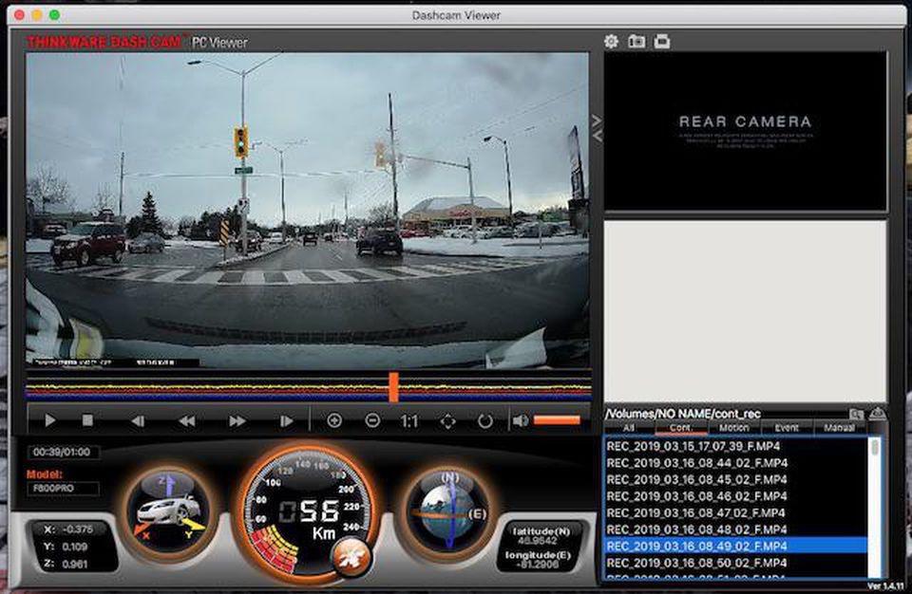Switch to the Motion tab
This screenshot has height=594, width=912.
[733, 429]
